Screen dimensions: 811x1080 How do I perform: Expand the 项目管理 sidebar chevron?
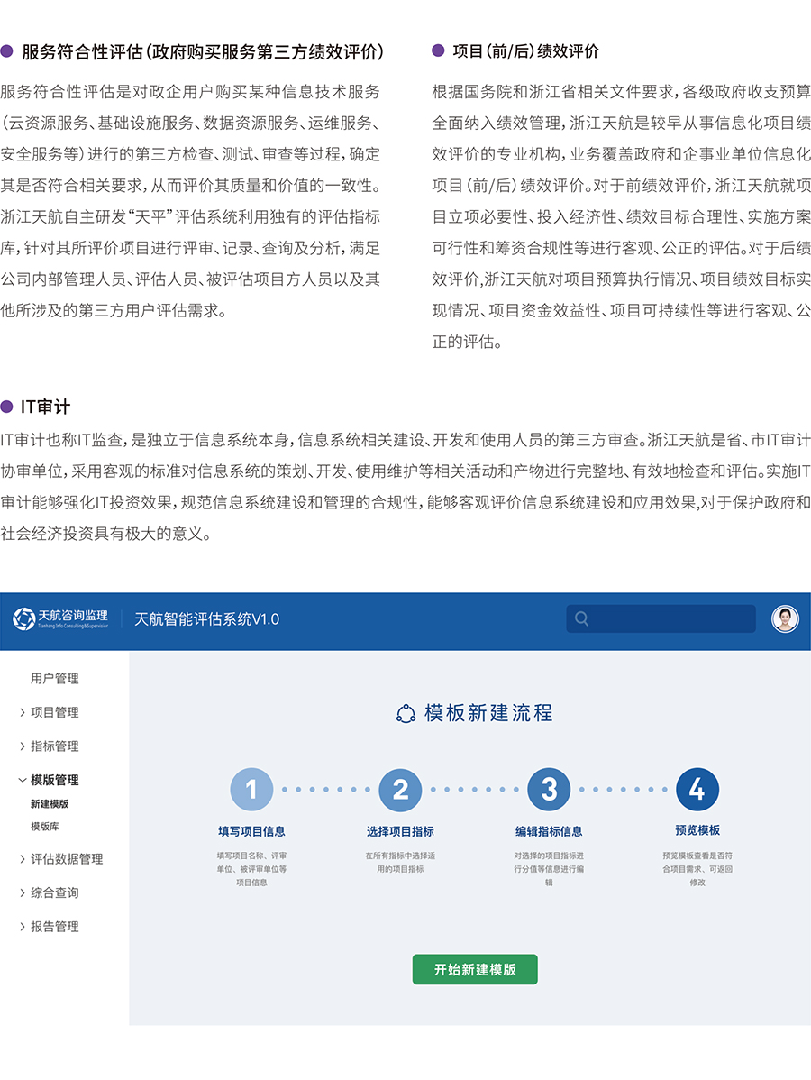pos(23,712)
